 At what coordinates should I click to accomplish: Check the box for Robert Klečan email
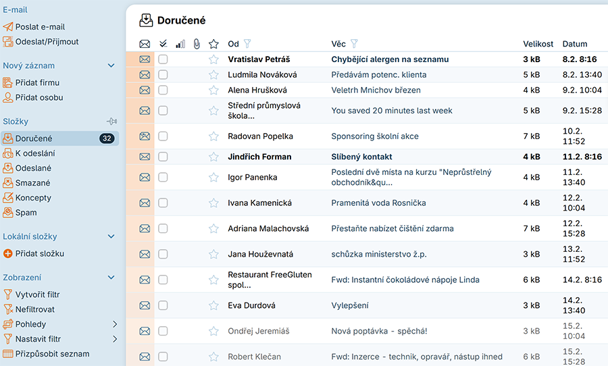click(163, 357)
